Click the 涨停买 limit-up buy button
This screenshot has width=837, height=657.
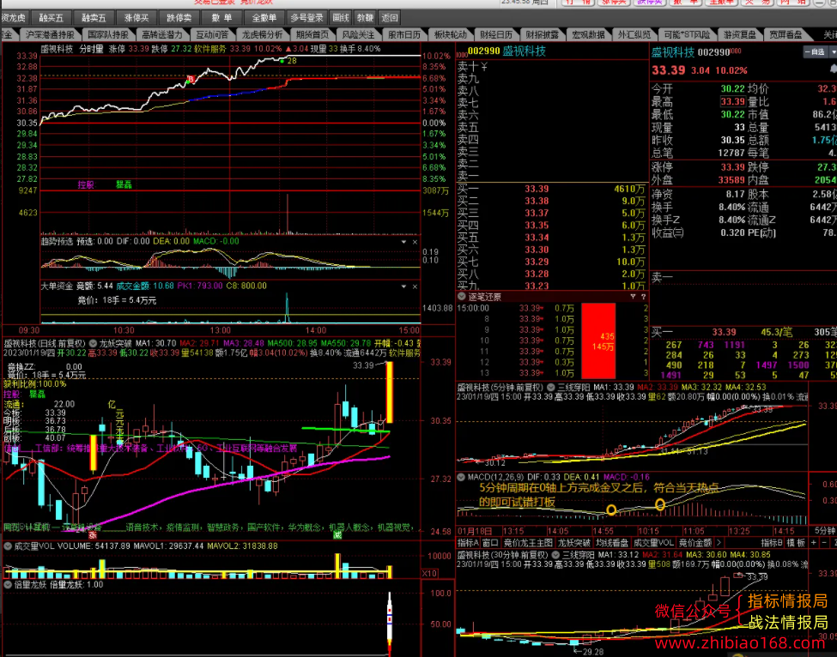point(136,18)
